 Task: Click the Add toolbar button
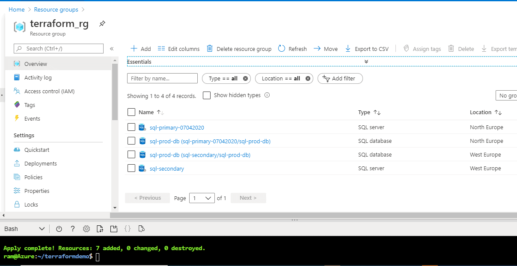pos(140,49)
